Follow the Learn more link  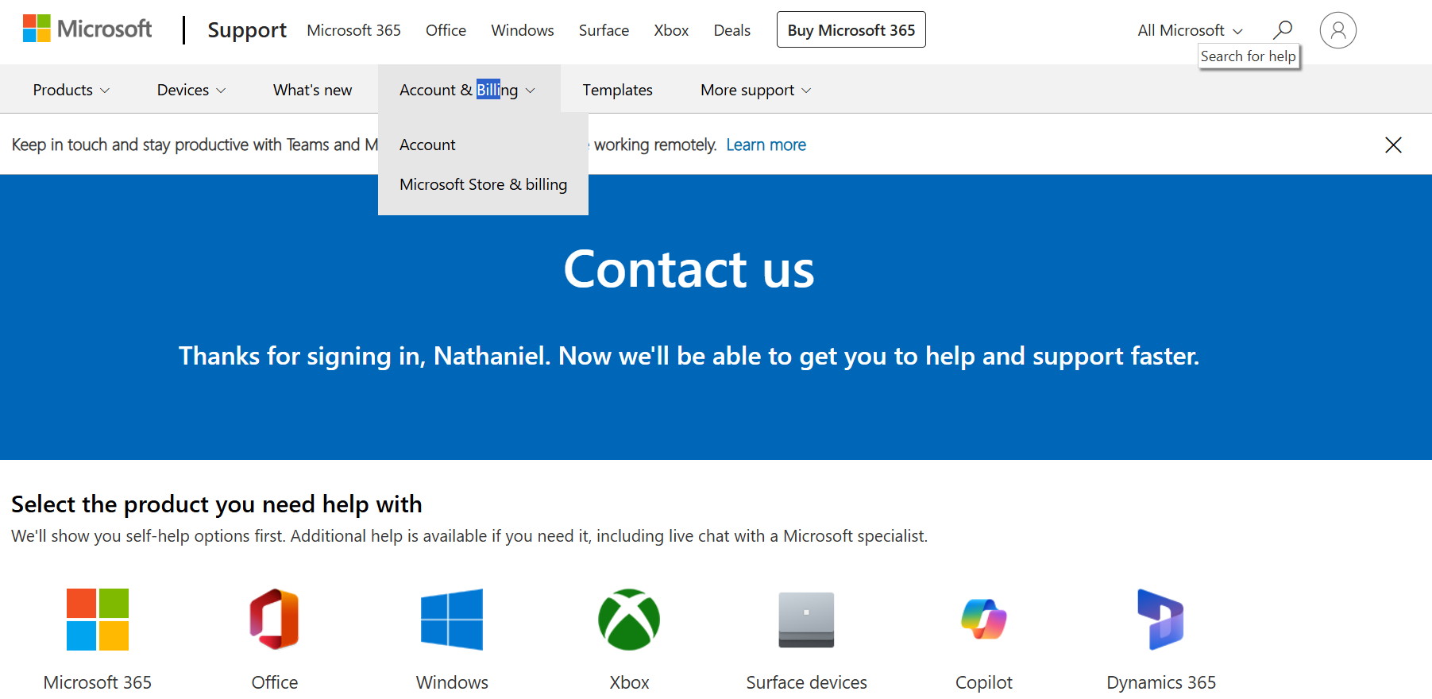[x=766, y=145]
